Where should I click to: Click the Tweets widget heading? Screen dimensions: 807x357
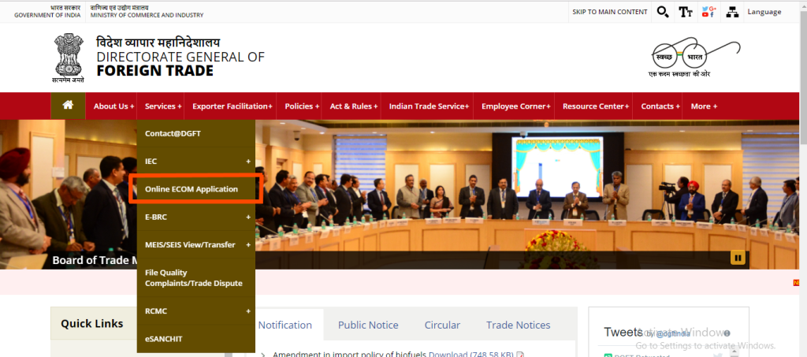pos(623,332)
